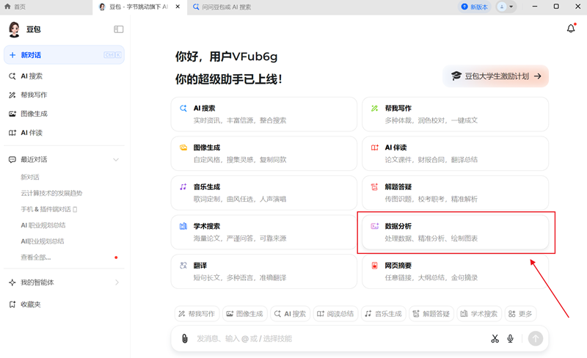
Task: Click the paperclip attachment icon
Action: click(x=185, y=338)
